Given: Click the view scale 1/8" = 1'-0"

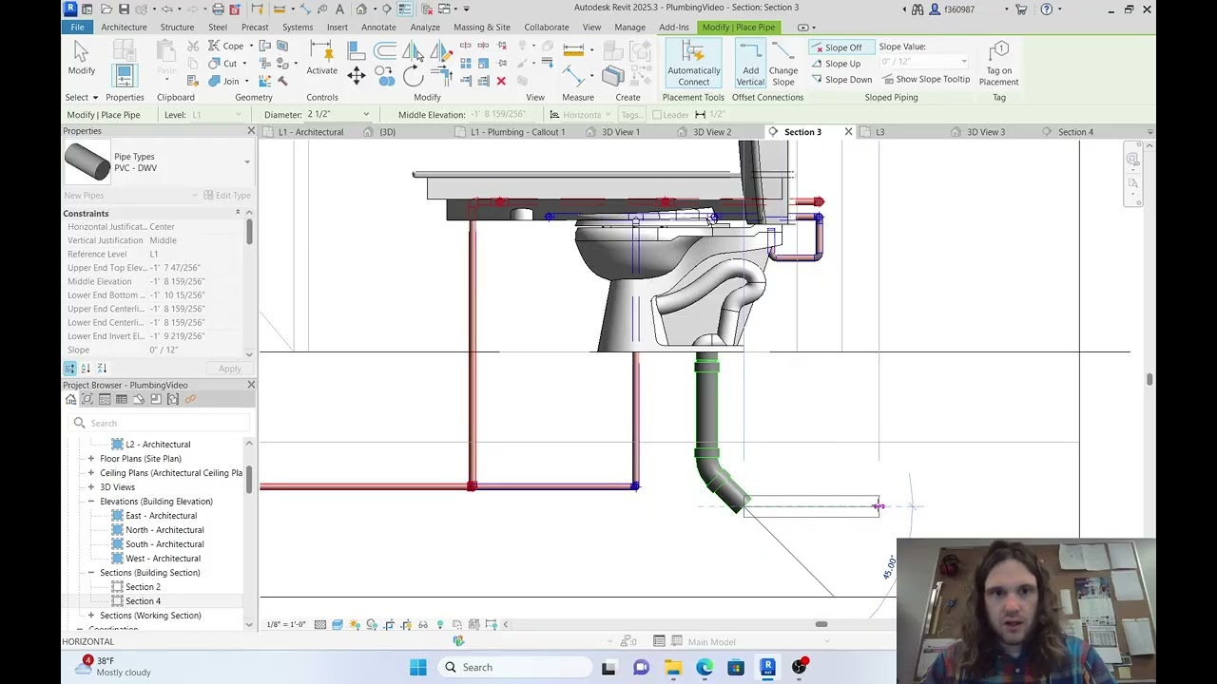Looking at the screenshot, I should 287,624.
